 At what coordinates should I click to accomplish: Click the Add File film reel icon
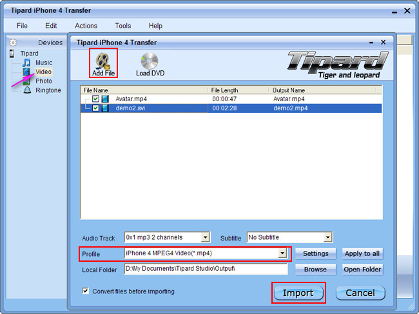point(103,61)
